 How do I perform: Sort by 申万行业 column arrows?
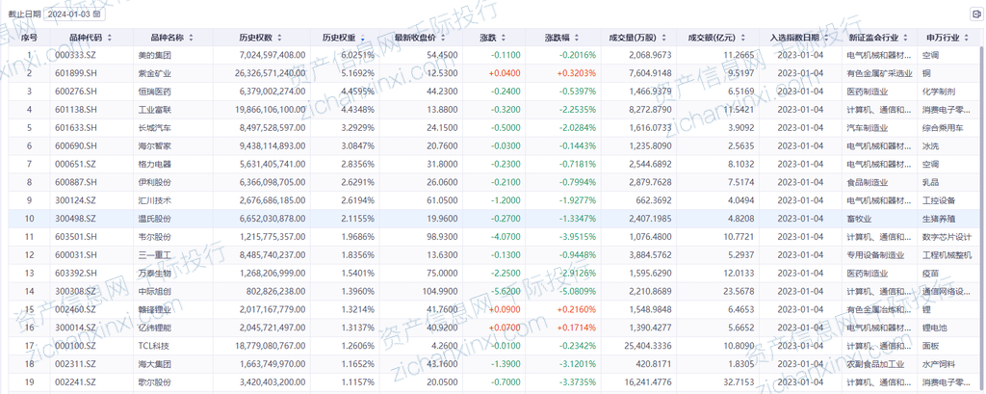tap(965, 38)
